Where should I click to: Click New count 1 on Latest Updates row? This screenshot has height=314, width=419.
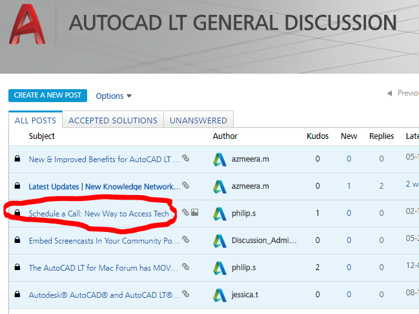coord(349,186)
